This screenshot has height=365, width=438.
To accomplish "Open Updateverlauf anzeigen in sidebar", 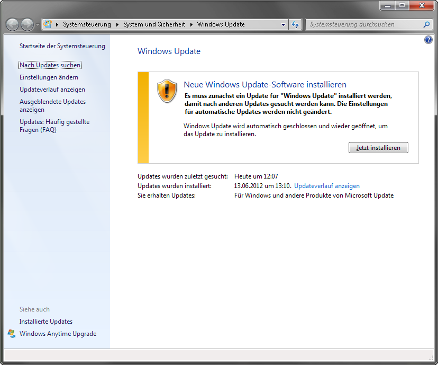I will [x=52, y=90].
